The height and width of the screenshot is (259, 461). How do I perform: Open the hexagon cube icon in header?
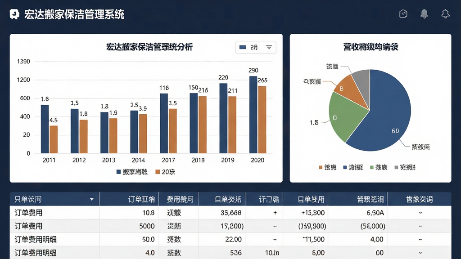(403, 14)
